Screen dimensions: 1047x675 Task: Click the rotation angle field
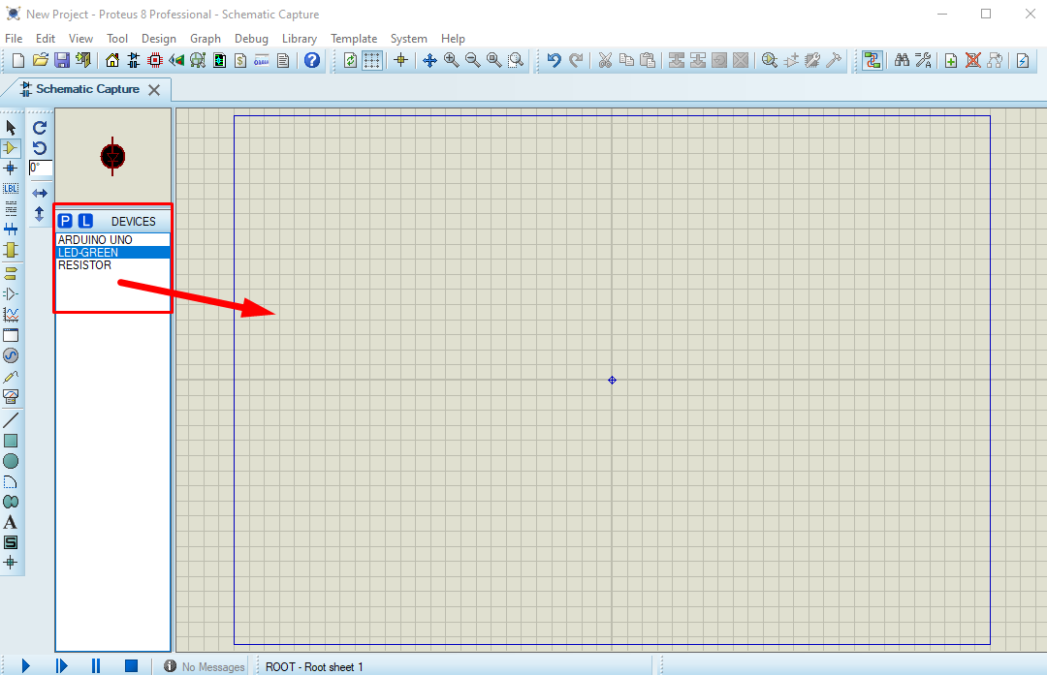click(x=40, y=169)
